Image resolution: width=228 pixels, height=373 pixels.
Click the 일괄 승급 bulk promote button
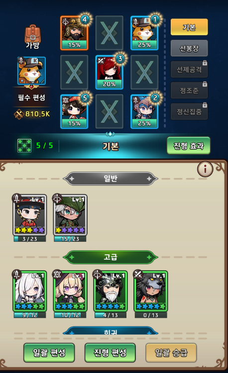pos(171,353)
